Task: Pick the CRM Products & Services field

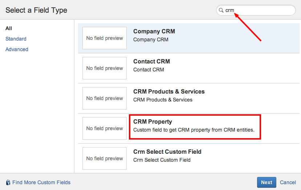Action: (169, 92)
